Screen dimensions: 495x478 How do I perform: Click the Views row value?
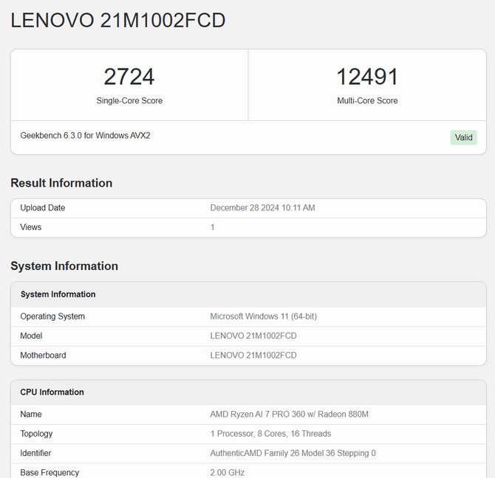(x=213, y=227)
